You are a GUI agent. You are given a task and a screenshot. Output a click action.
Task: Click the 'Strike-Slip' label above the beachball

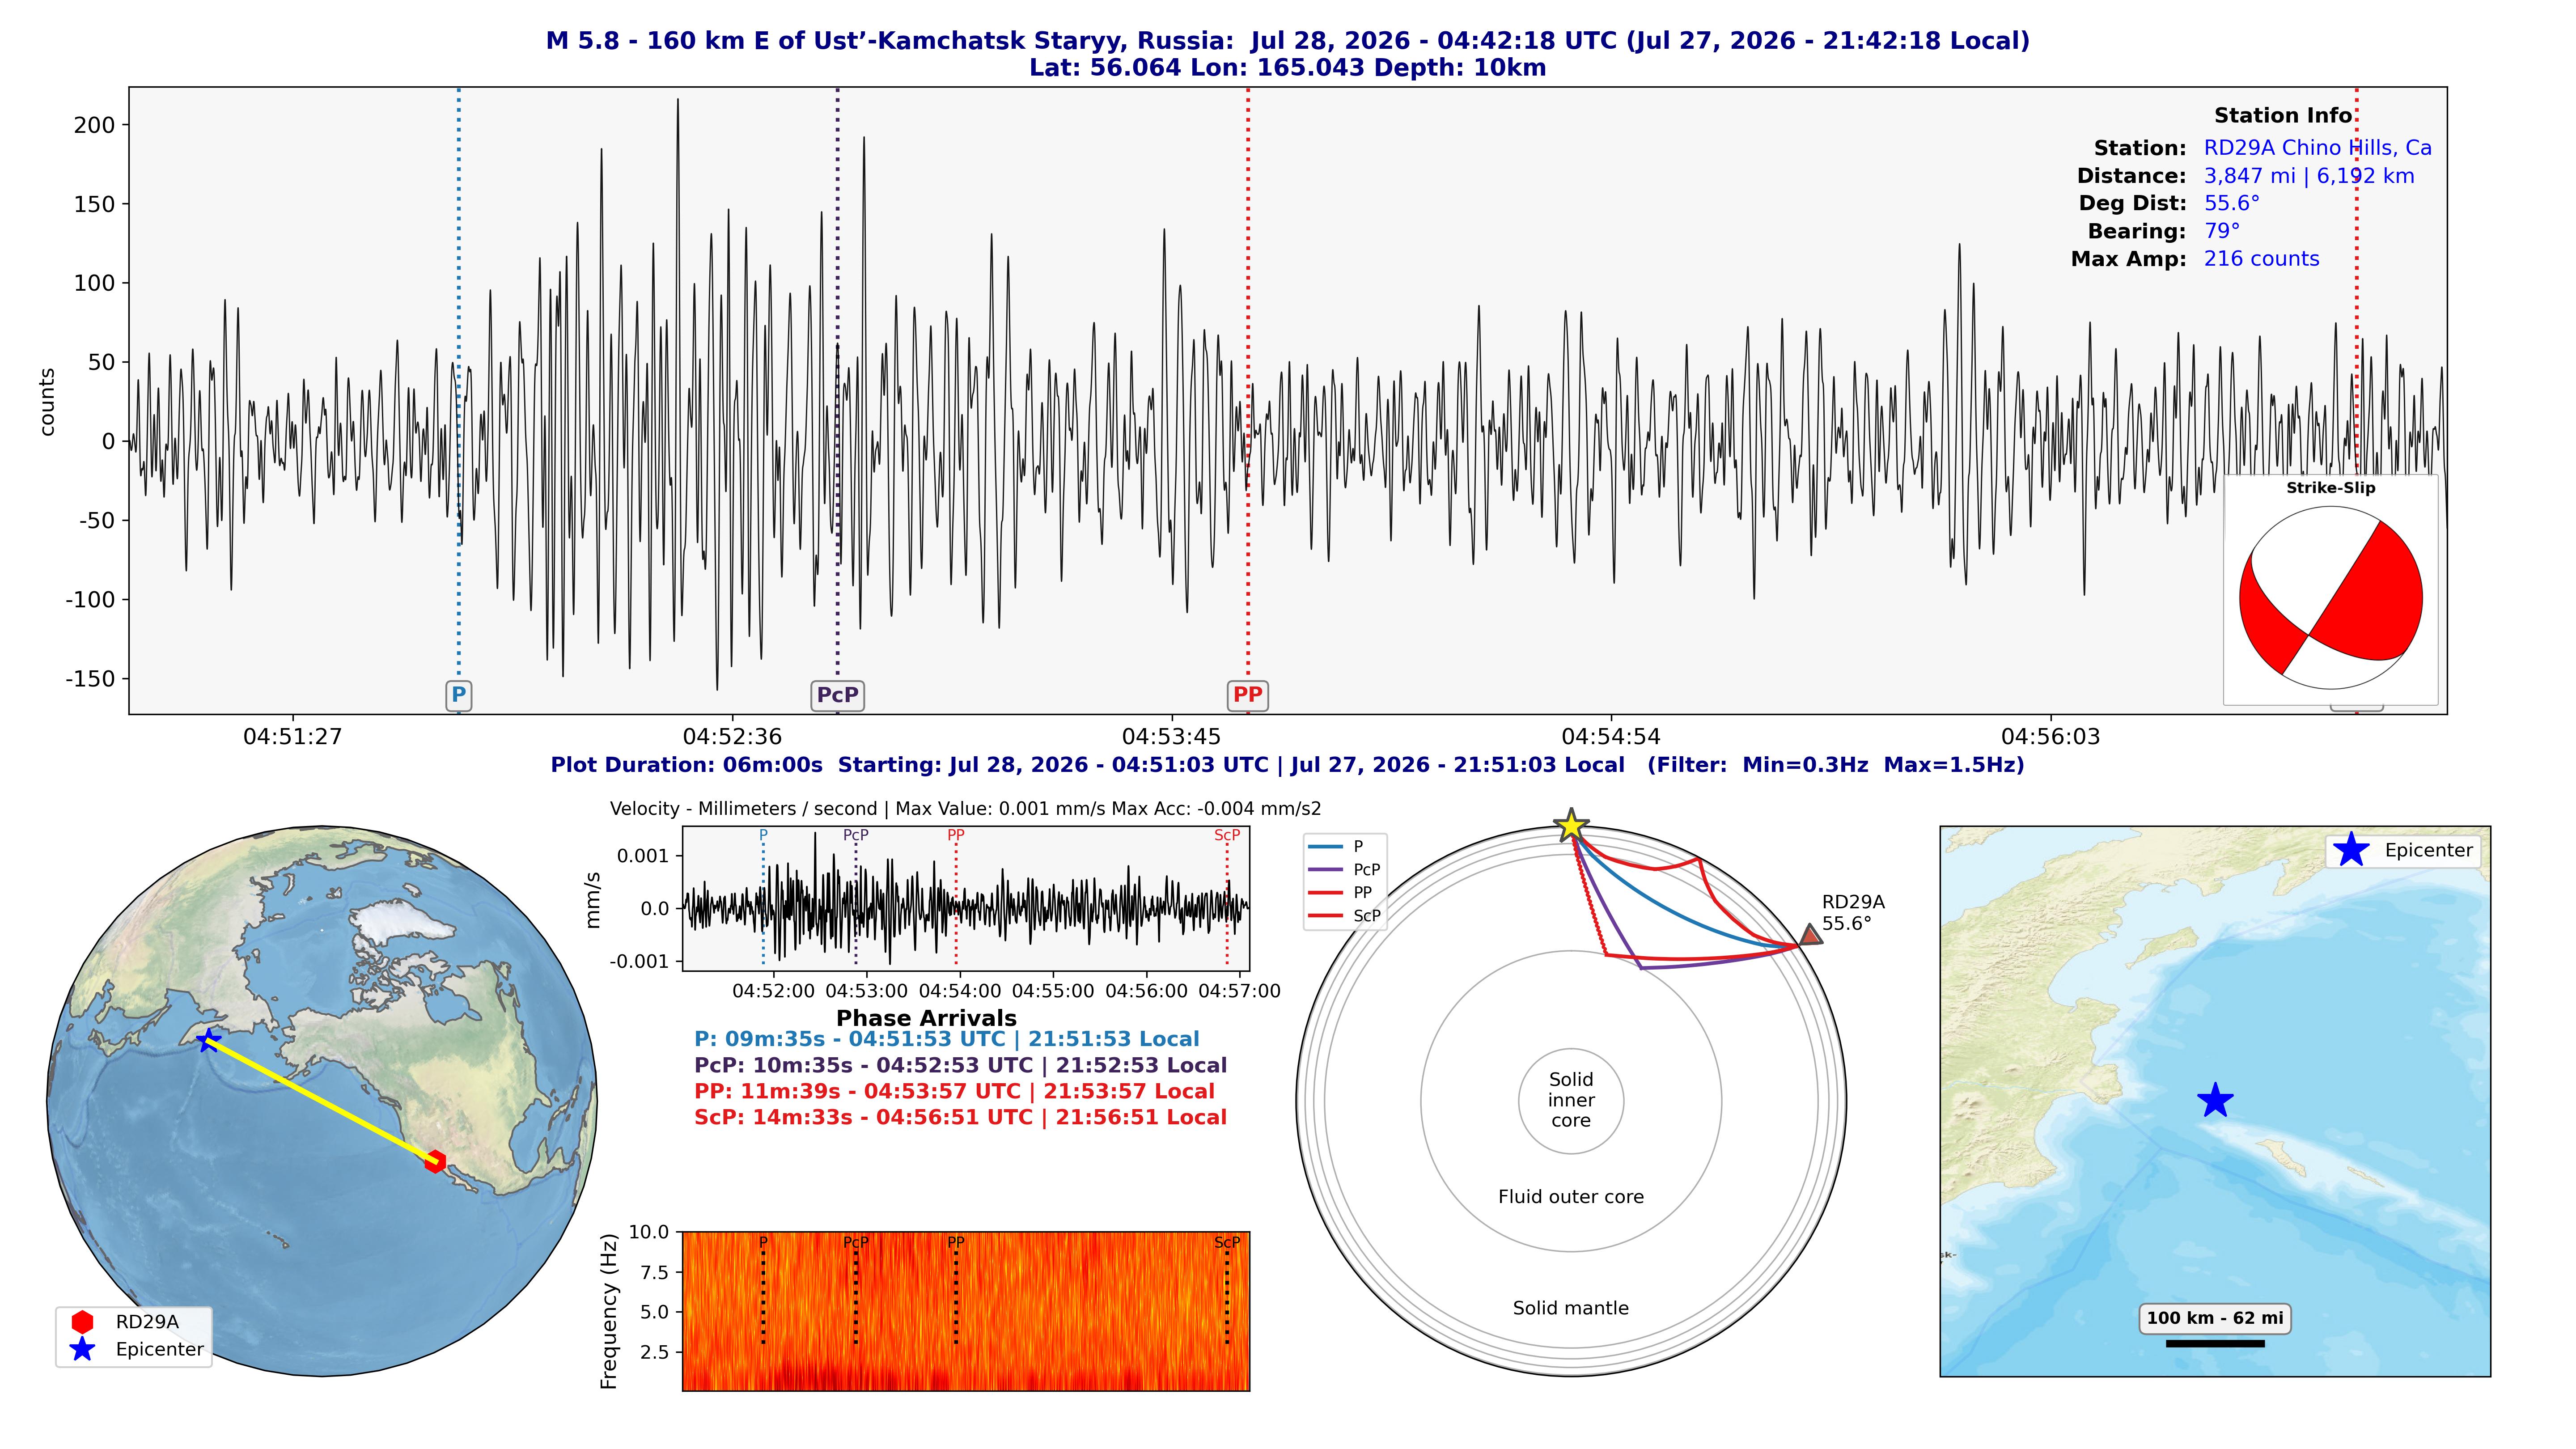(2330, 488)
